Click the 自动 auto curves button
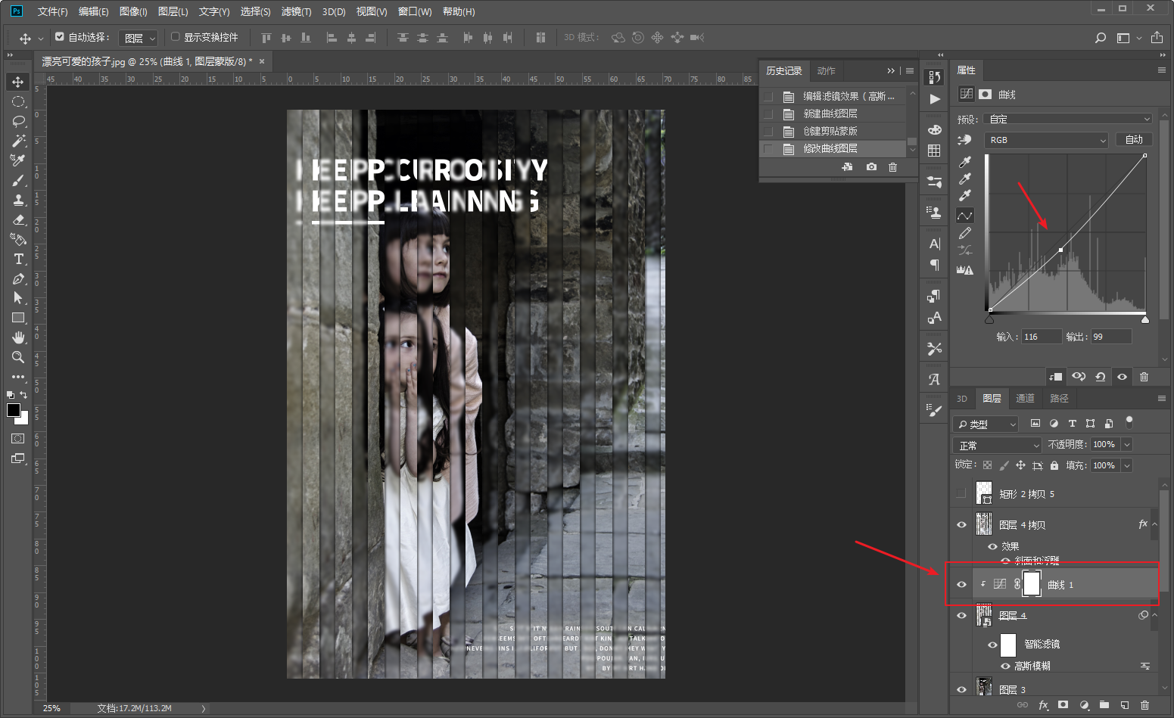This screenshot has width=1174, height=718. (x=1134, y=139)
